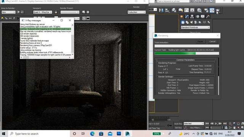This screenshot has width=244, height=137.
Task: Click the Rendering dialog vertical scrollbar
Action: coord(218,76)
